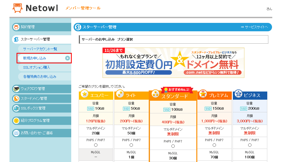Viewport: 282px width, 162px height.
Task: Click the メンバー管理ツール title text
Action: (83, 8)
